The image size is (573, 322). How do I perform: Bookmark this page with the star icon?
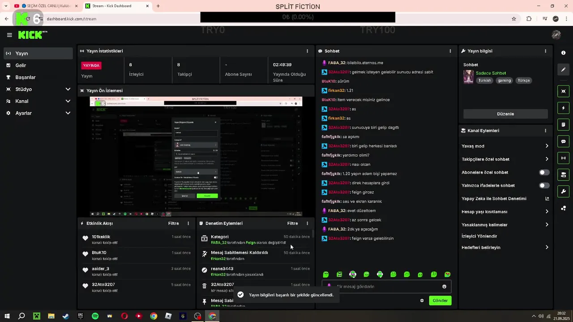coord(514,19)
